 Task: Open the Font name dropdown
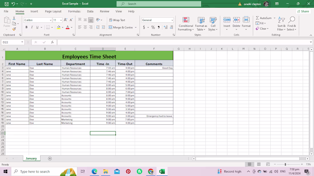pos(37,20)
